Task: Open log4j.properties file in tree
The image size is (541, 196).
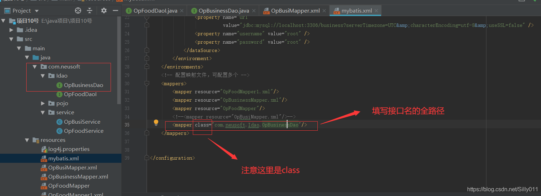Action: coord(69,149)
